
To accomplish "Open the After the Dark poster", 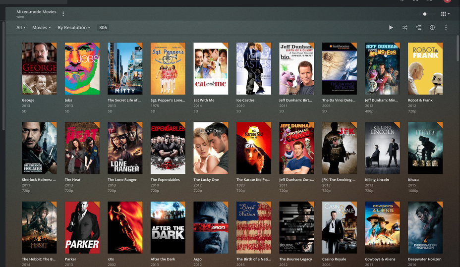I will click(168, 227).
